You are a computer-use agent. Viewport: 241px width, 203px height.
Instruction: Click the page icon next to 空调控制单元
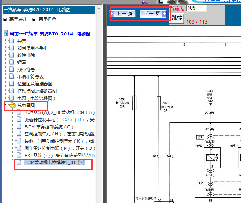[x=19, y=133]
